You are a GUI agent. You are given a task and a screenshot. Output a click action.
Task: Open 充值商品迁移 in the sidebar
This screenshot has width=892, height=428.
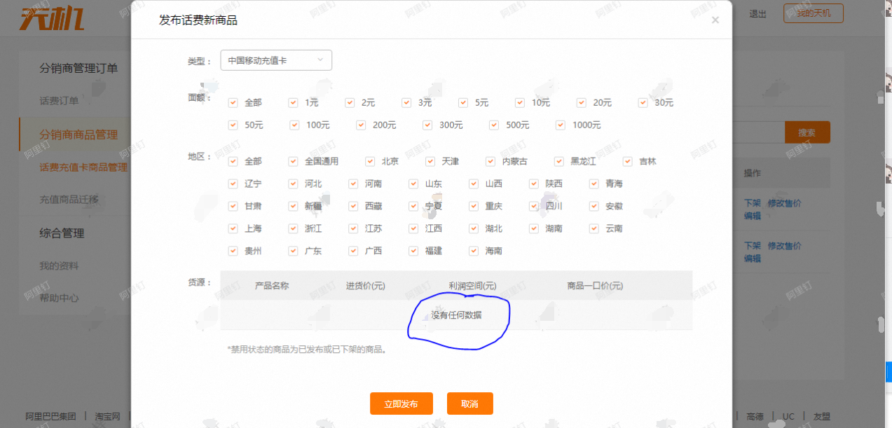69,199
